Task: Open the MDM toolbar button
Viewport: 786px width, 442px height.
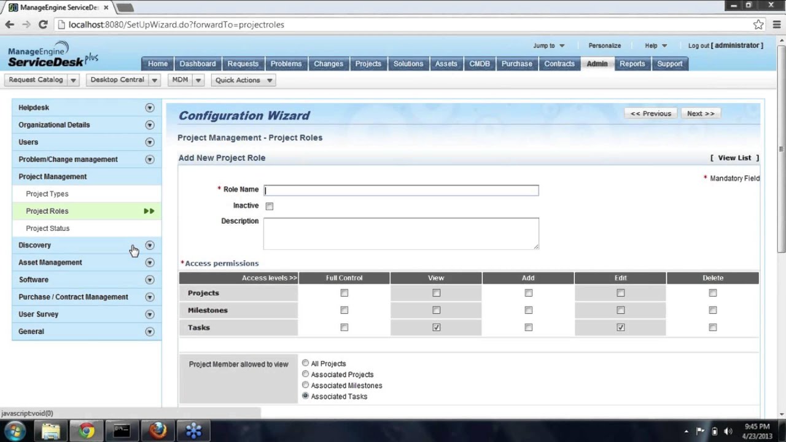Action: pos(180,80)
